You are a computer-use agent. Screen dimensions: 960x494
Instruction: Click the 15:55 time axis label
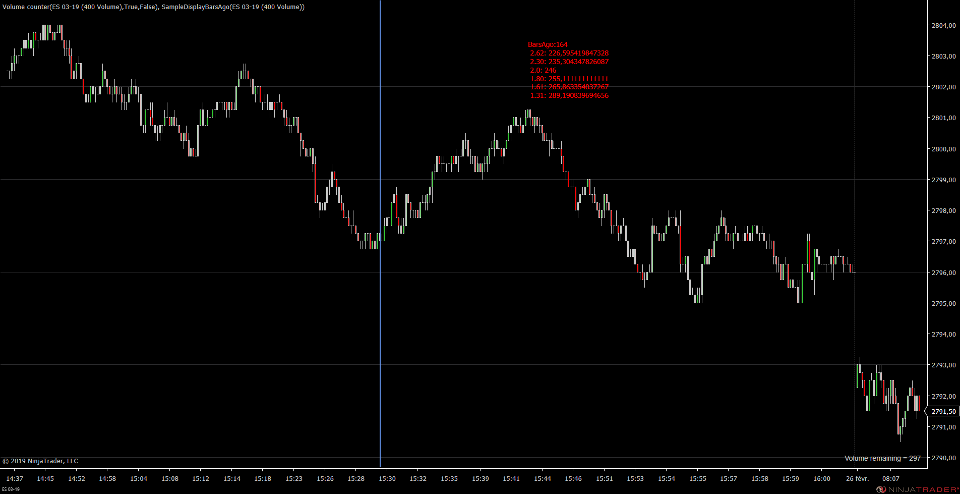point(698,478)
